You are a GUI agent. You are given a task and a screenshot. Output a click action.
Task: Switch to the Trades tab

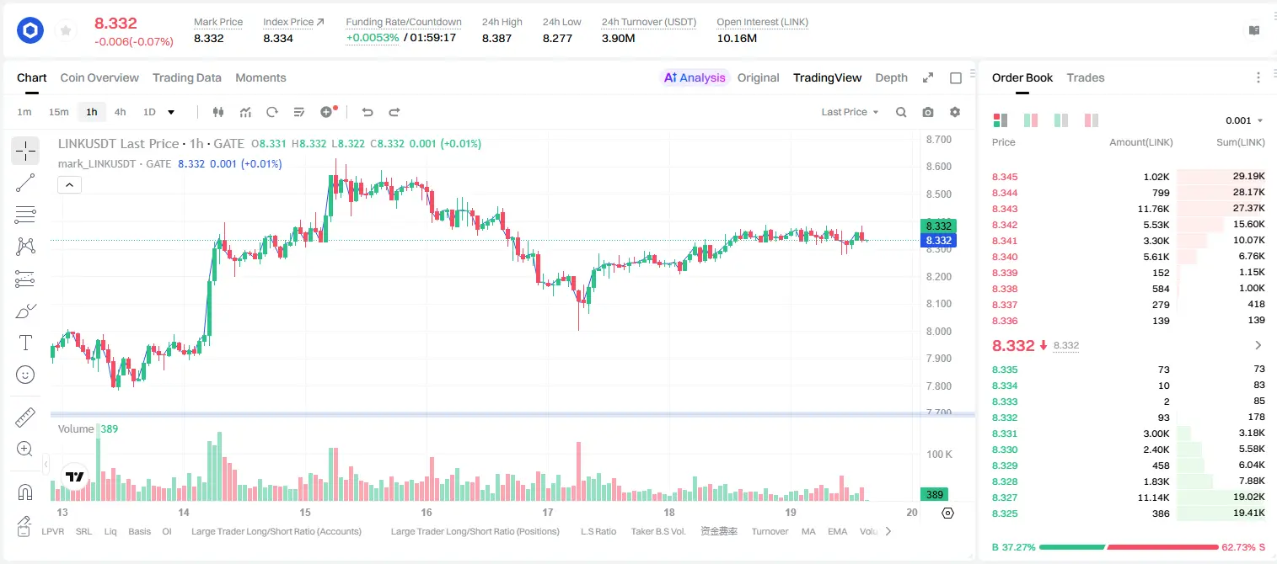point(1085,77)
